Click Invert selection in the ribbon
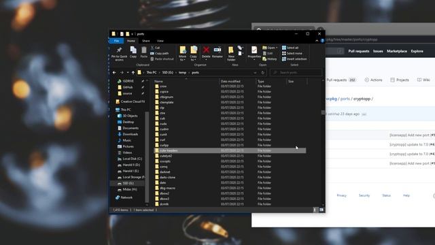The image size is (435, 245). tap(294, 59)
